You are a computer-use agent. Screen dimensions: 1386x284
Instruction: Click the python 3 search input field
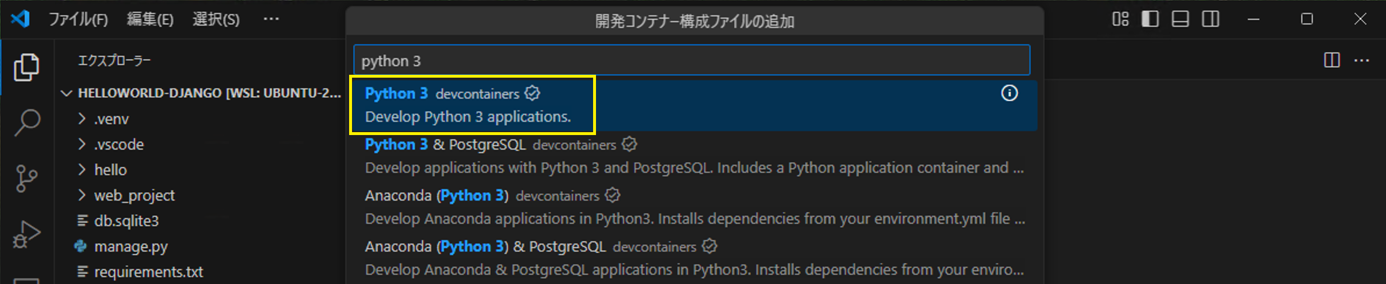(x=692, y=60)
